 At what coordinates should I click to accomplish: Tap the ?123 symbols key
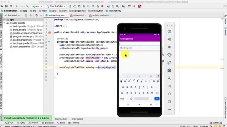(x=122, y=99)
